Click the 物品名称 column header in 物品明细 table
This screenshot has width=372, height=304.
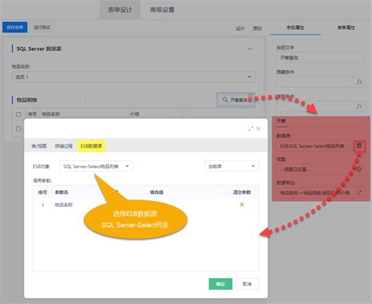[x=51, y=114]
